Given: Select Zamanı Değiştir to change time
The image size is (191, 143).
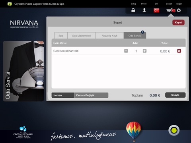Looking at the screenshot, I should pos(92,95).
